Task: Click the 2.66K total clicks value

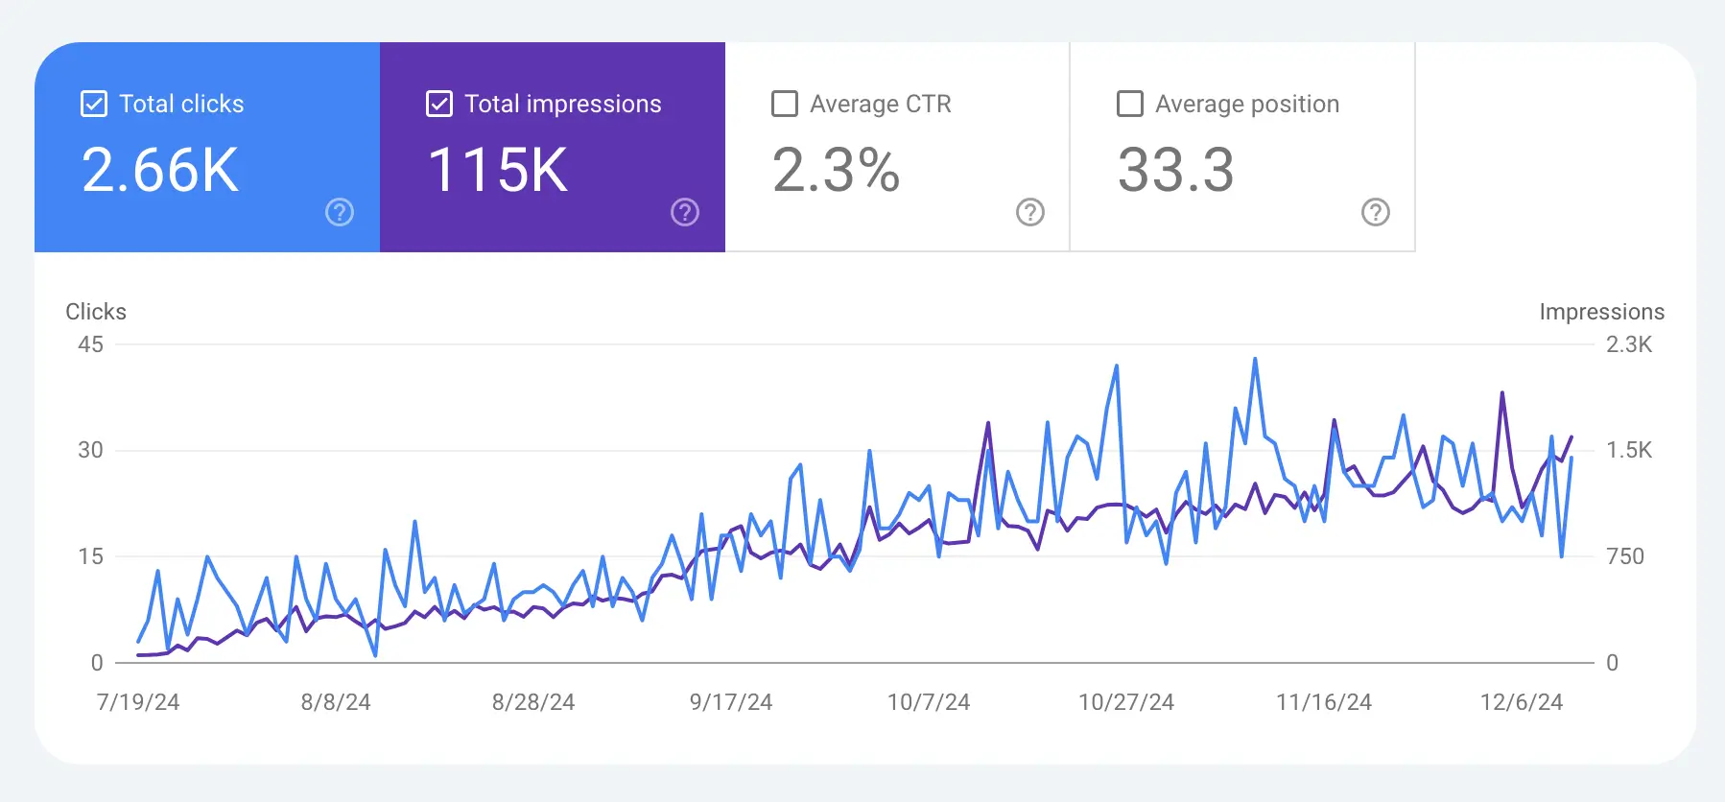Action: pyautogui.click(x=160, y=170)
